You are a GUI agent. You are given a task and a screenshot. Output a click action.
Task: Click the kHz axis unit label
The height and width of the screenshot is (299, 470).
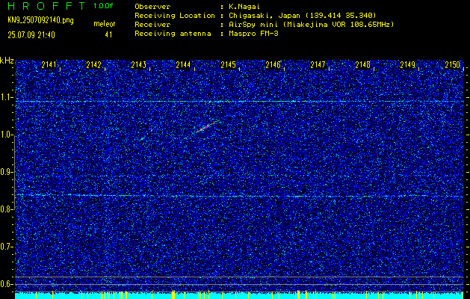pyautogui.click(x=7, y=61)
